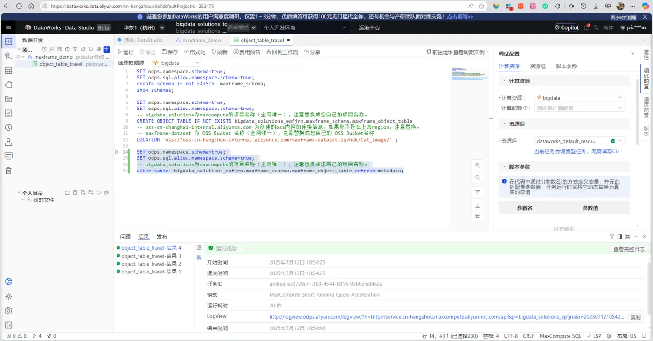This screenshot has width=653, height=341.
Task: Click 分享 to share the node
Action: click(312, 52)
